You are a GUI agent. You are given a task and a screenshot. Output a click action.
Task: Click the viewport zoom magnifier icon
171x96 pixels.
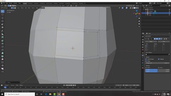139,18
